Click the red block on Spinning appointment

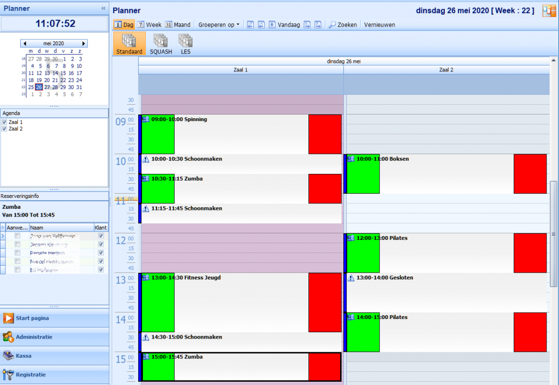[325, 134]
